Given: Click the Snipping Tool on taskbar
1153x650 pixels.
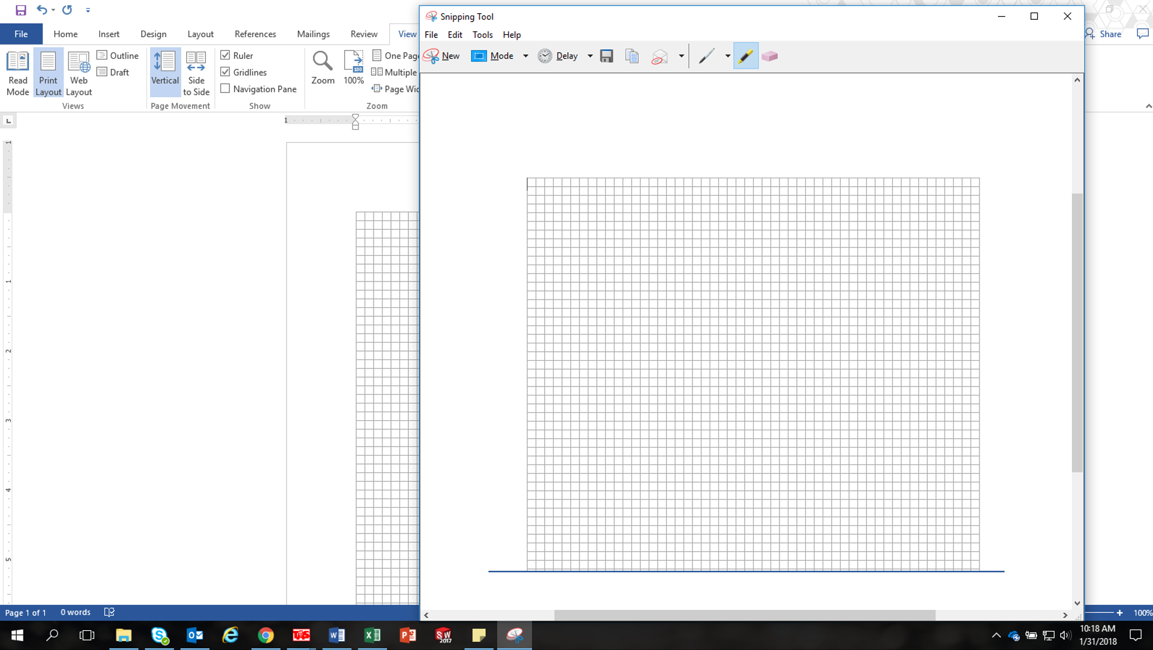Looking at the screenshot, I should pos(515,634).
